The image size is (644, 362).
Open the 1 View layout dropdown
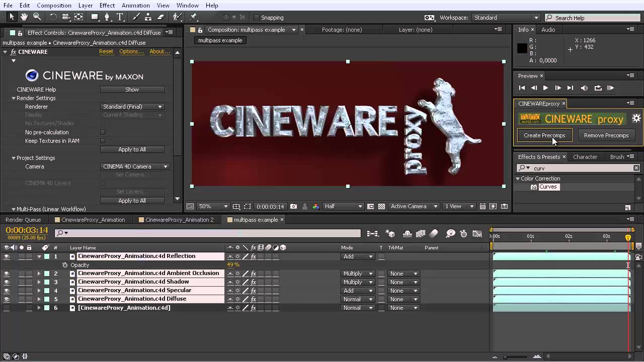pyautogui.click(x=459, y=206)
